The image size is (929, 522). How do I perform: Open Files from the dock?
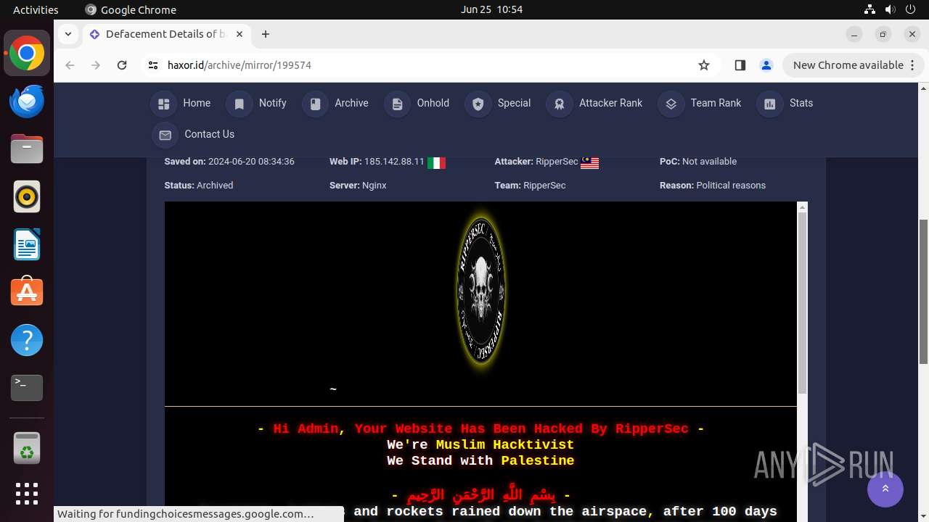27,149
